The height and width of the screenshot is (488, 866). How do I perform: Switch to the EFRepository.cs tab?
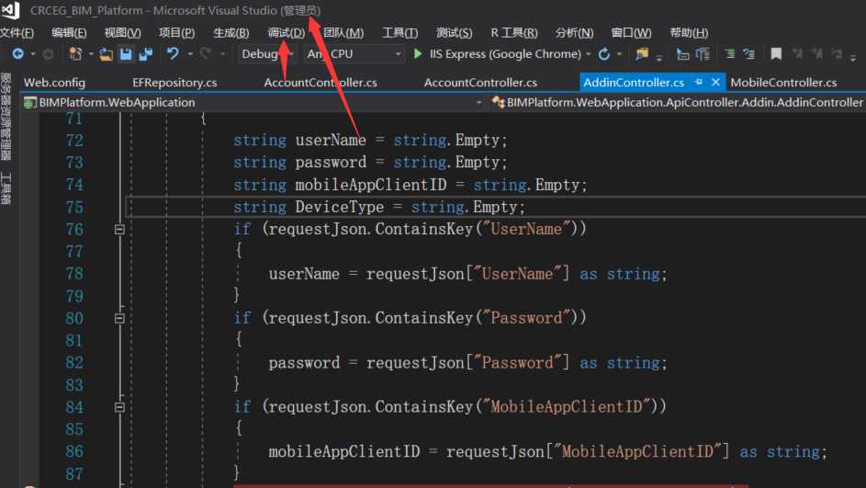(174, 83)
